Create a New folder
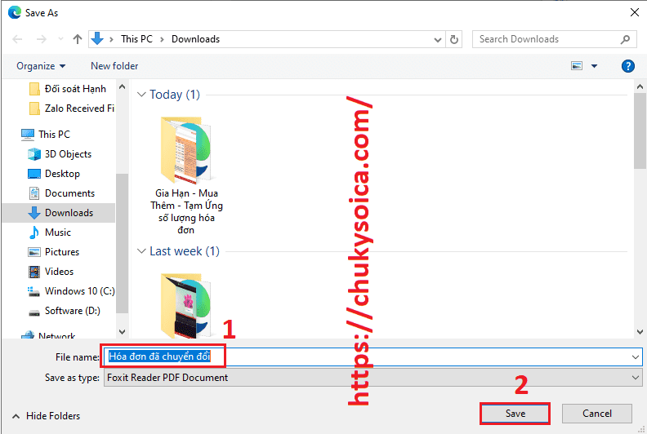This screenshot has width=647, height=434. pyautogui.click(x=114, y=66)
